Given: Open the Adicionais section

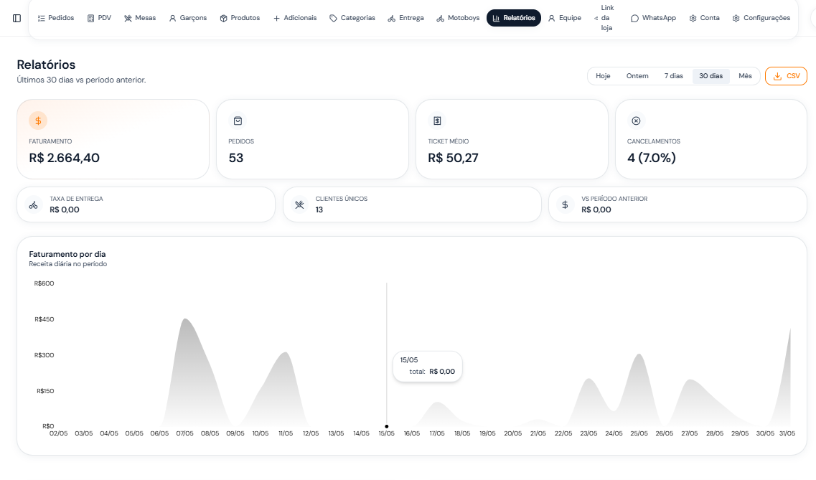Looking at the screenshot, I should [295, 18].
